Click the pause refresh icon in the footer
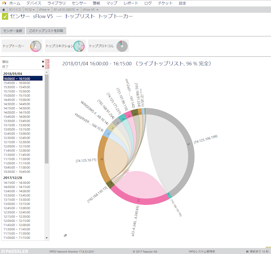This screenshot has height=254, width=271. [247, 251]
